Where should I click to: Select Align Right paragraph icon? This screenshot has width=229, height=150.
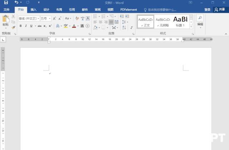[106, 22]
